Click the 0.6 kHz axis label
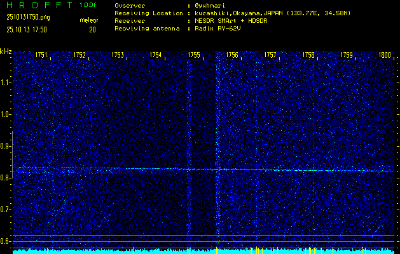 click(5, 241)
